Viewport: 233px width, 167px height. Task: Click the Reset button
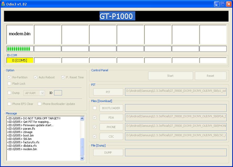point(211,76)
